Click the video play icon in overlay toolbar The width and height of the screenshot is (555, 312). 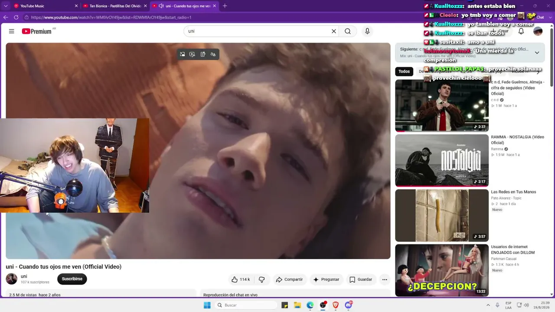coord(193,54)
